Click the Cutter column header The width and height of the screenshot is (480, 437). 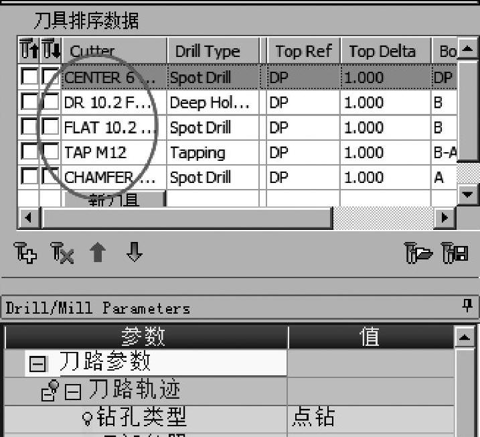pyautogui.click(x=114, y=50)
